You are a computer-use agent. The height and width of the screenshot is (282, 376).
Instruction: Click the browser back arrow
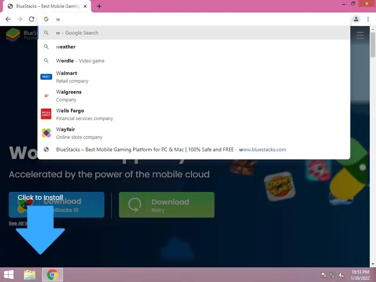[8, 19]
